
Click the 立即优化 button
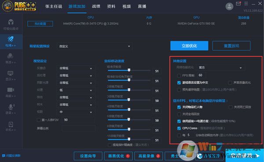tap(189, 46)
